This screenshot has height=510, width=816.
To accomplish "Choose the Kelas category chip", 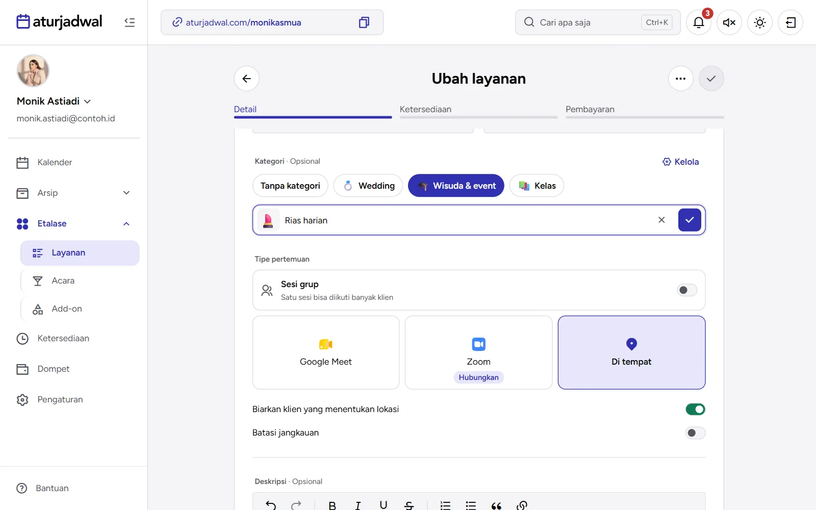I will tap(537, 186).
